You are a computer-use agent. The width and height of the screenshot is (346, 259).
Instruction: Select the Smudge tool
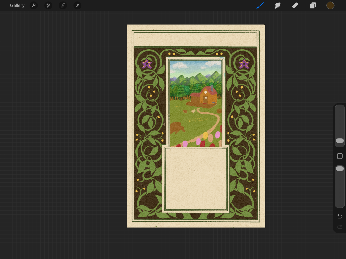[x=277, y=5]
